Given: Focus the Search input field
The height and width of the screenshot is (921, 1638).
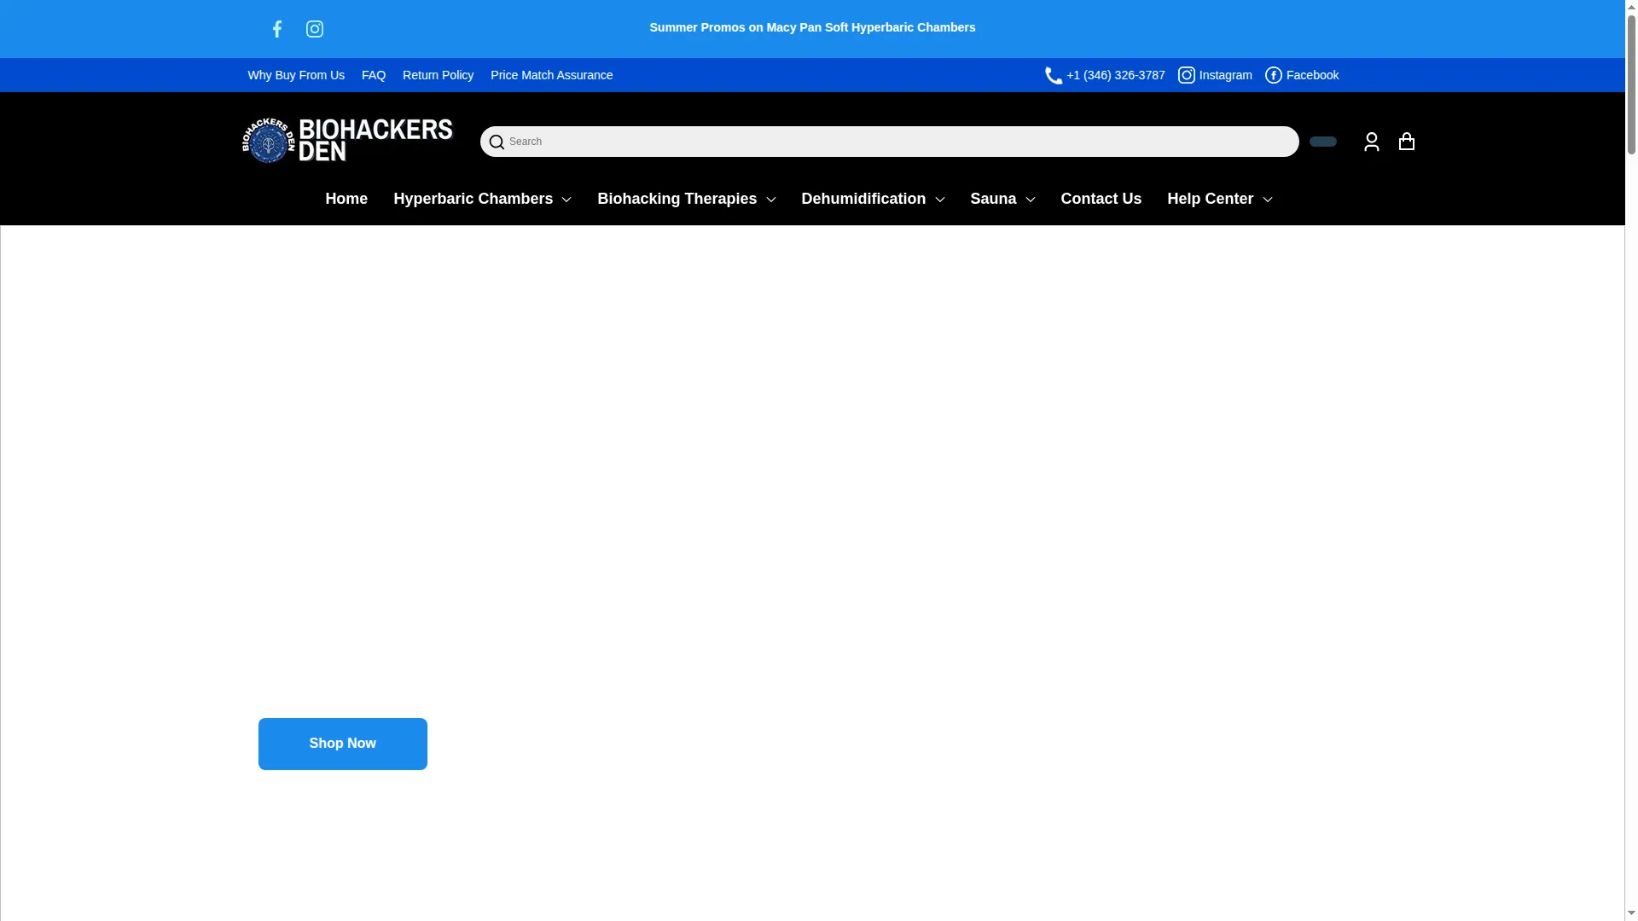Looking at the screenshot, I should [889, 142].
